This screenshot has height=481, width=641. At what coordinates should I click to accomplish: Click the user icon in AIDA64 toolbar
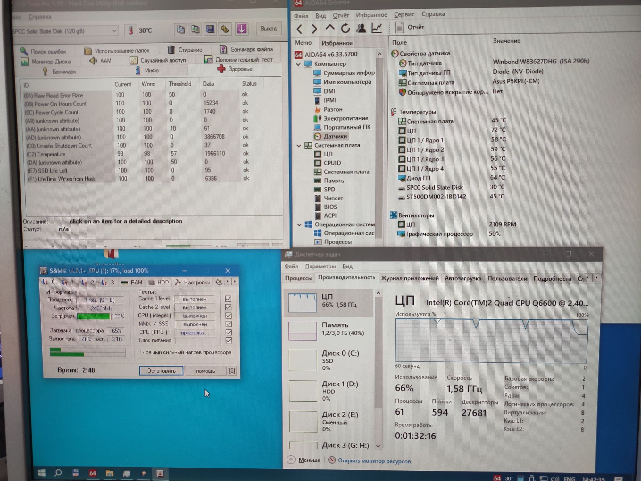(361, 28)
